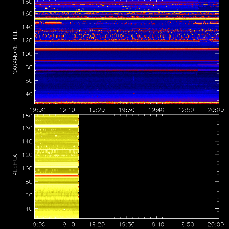The image size is (229, 229).
Task: Click 60 on the Palehua axis
Action: point(29,195)
